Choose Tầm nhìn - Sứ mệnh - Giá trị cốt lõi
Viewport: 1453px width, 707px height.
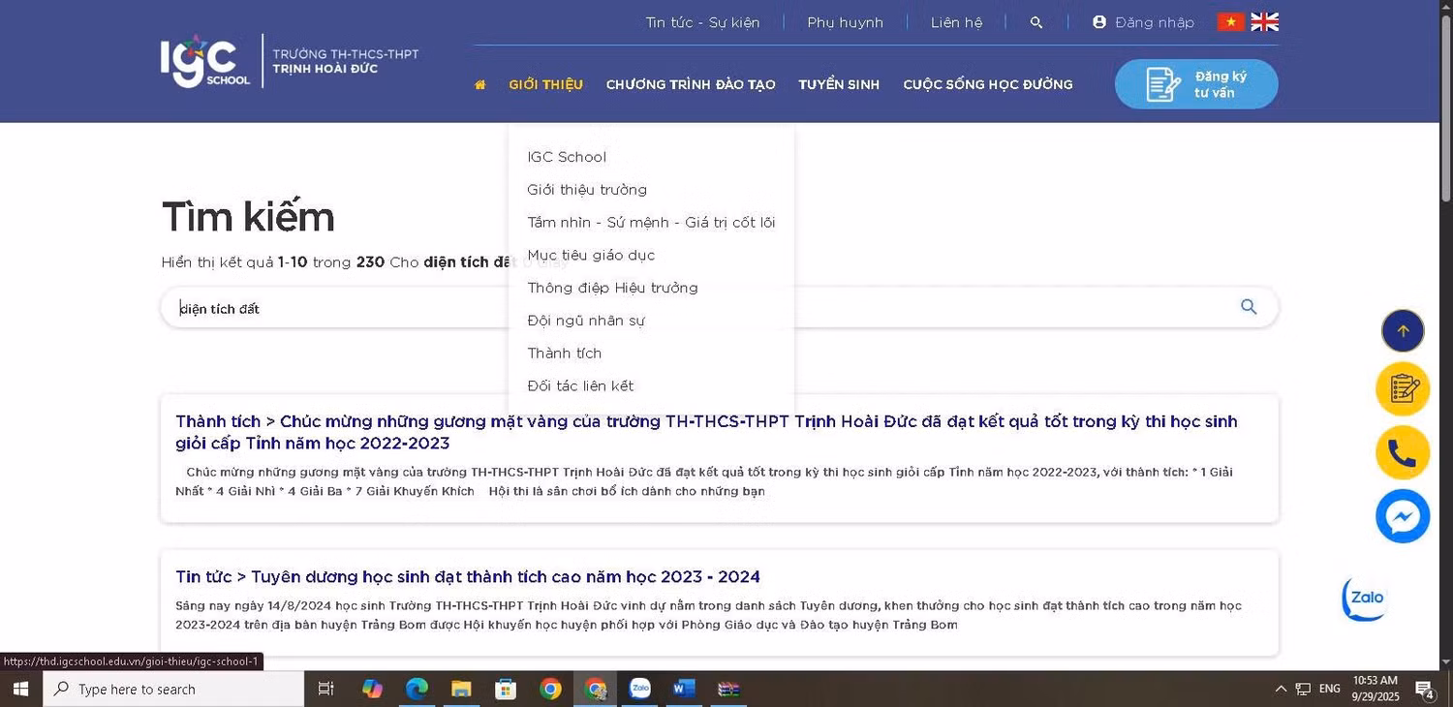(651, 223)
